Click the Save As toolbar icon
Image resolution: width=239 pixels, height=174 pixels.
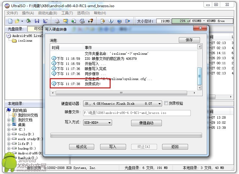(x=45, y=21)
